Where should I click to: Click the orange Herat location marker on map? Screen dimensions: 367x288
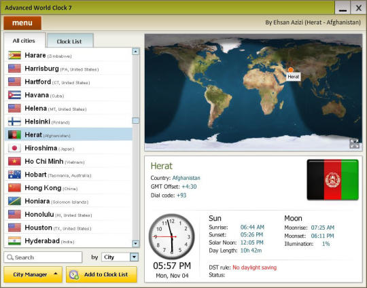pyautogui.click(x=291, y=70)
